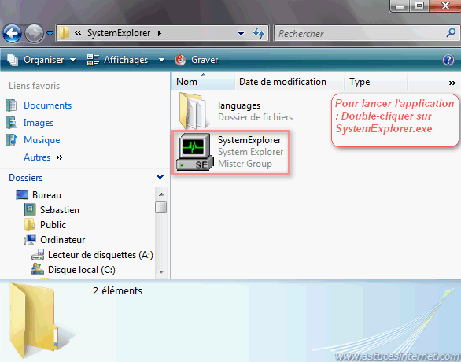This screenshot has height=362, width=461.
Task: Open Images favorite link
Action: [x=39, y=123]
